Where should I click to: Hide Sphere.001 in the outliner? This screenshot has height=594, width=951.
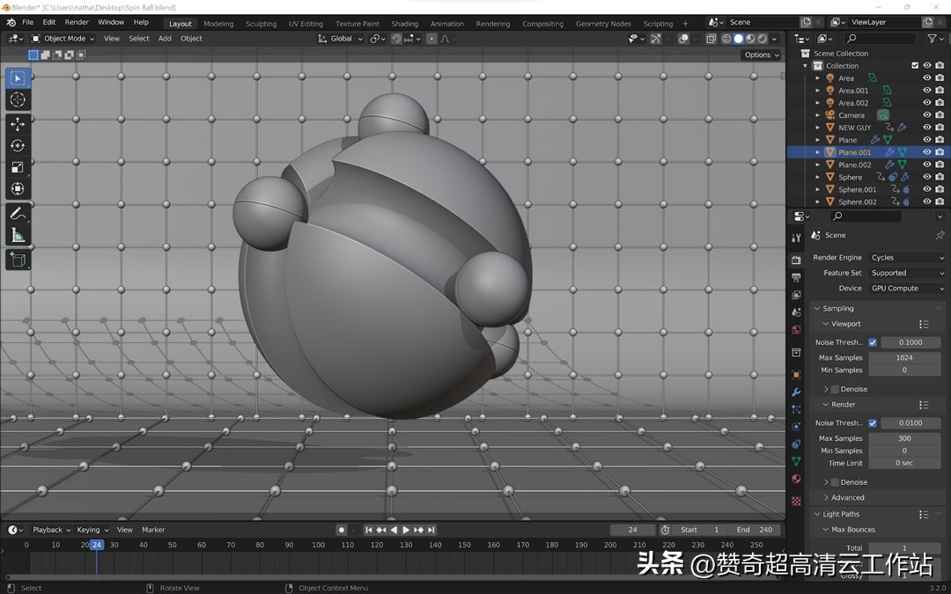925,189
